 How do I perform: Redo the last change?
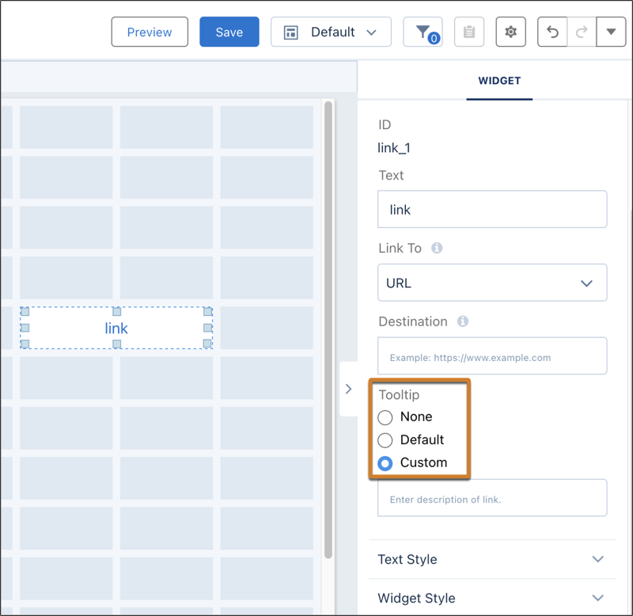pos(582,32)
